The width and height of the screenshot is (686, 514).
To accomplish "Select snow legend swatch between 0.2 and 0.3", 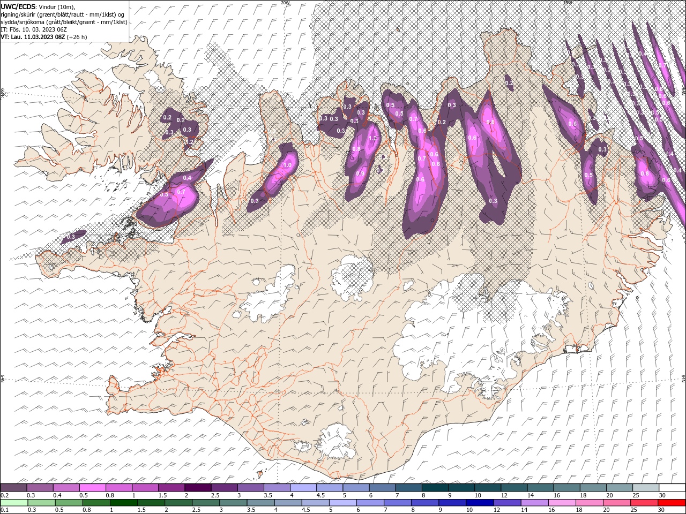I will click(x=13, y=488).
